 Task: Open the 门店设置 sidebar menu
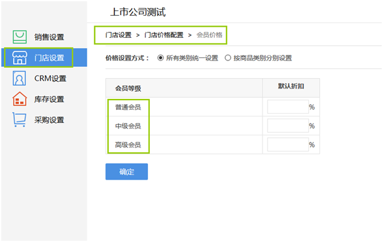coord(44,57)
